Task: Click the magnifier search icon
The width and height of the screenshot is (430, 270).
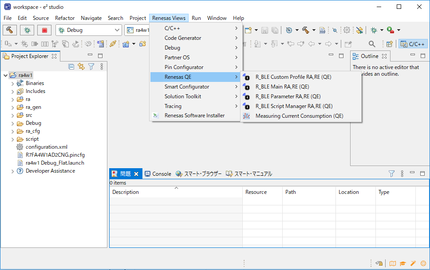Action: 372,44
